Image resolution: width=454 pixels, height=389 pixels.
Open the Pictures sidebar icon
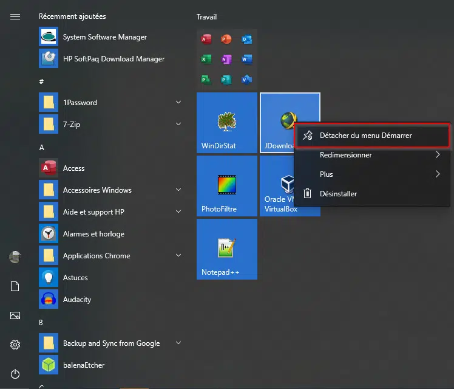[x=15, y=315]
